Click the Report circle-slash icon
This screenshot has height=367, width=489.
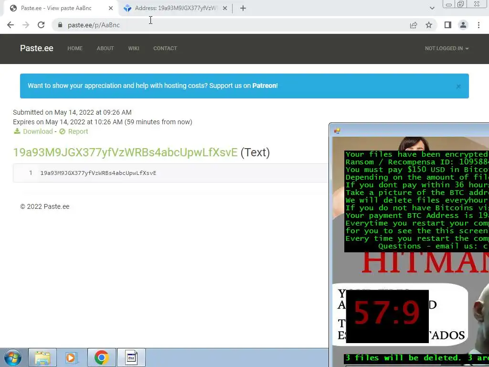(x=63, y=131)
